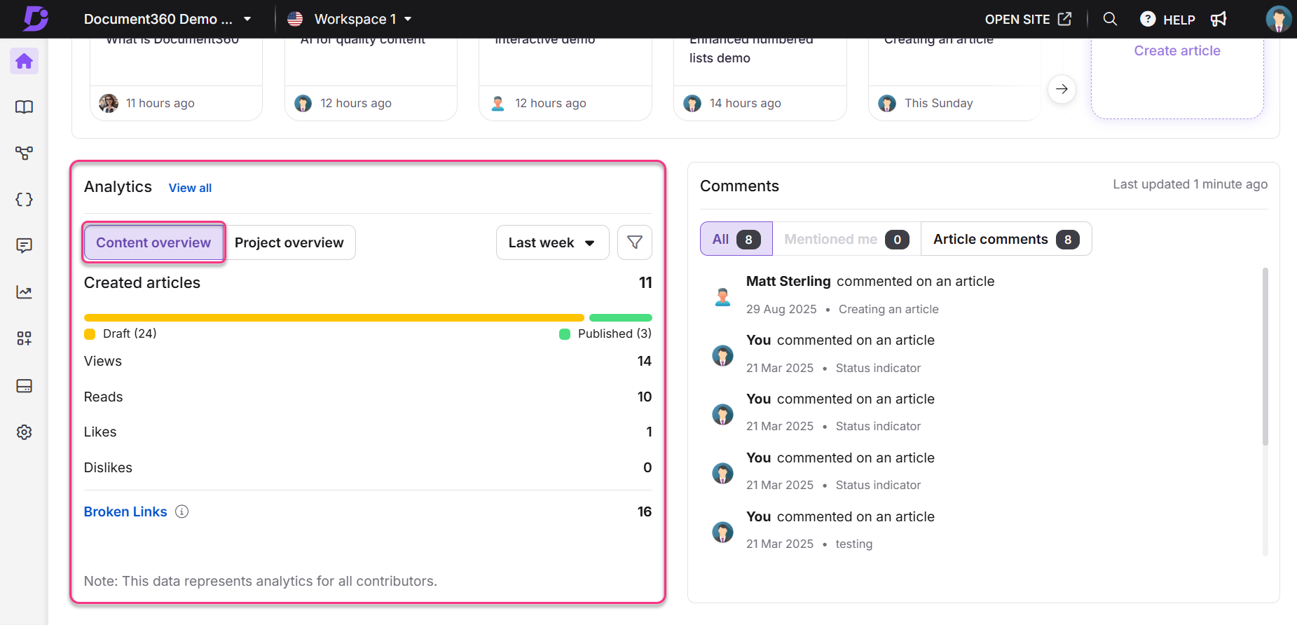Open the feedback comment icon in sidebar
This screenshot has width=1297, height=625.
(24, 246)
